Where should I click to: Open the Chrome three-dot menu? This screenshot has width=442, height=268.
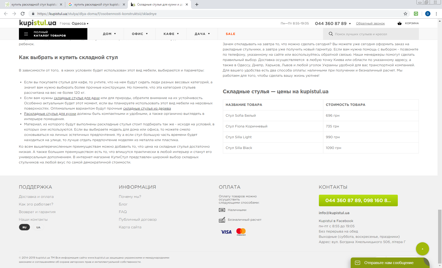pyautogui.click(x=436, y=14)
